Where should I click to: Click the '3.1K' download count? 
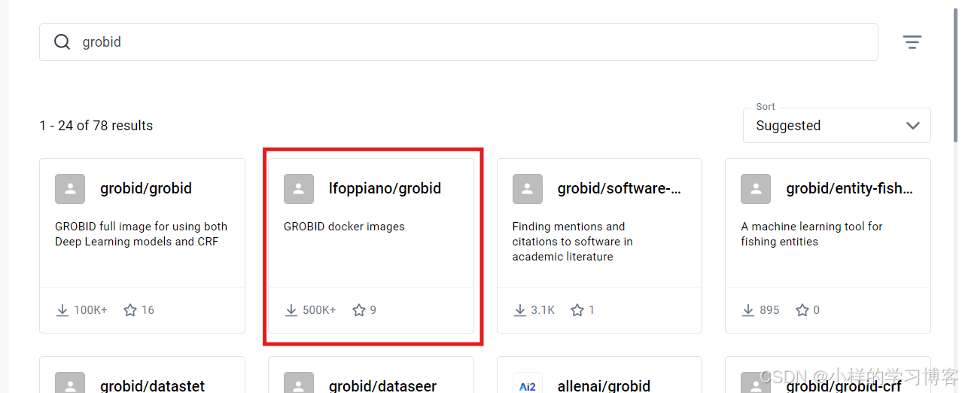tap(543, 310)
